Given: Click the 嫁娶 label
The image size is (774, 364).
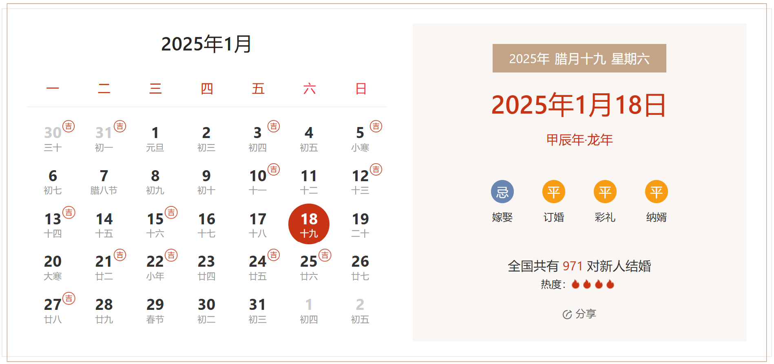Looking at the screenshot, I should 502,217.
